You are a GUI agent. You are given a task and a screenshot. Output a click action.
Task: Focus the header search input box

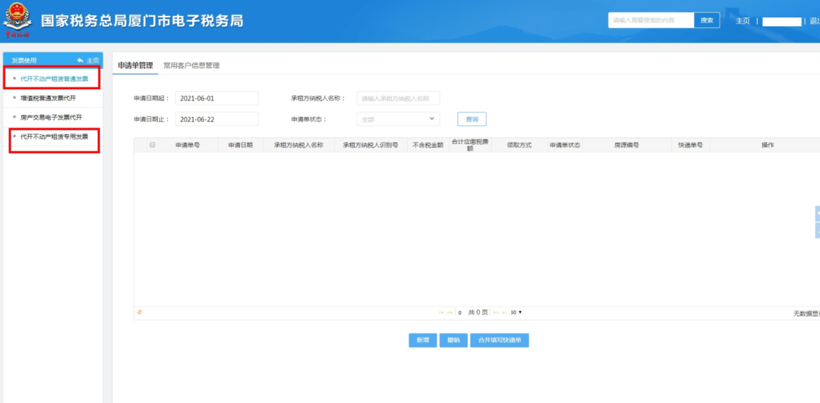pyautogui.click(x=651, y=20)
